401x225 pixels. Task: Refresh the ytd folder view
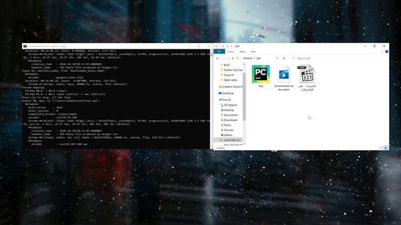pyautogui.click(x=284, y=58)
